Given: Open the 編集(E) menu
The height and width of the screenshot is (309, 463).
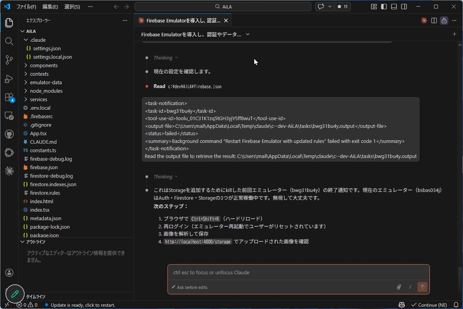Looking at the screenshot, I should click(x=50, y=7).
